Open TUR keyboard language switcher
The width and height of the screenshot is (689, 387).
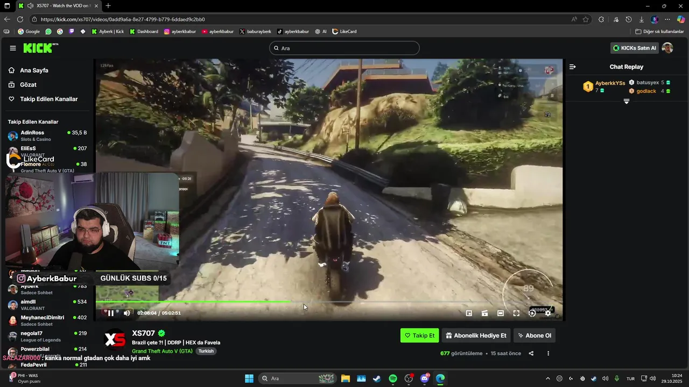(631, 378)
